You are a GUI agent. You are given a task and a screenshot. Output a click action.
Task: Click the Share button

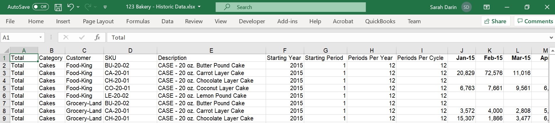tap(495, 21)
